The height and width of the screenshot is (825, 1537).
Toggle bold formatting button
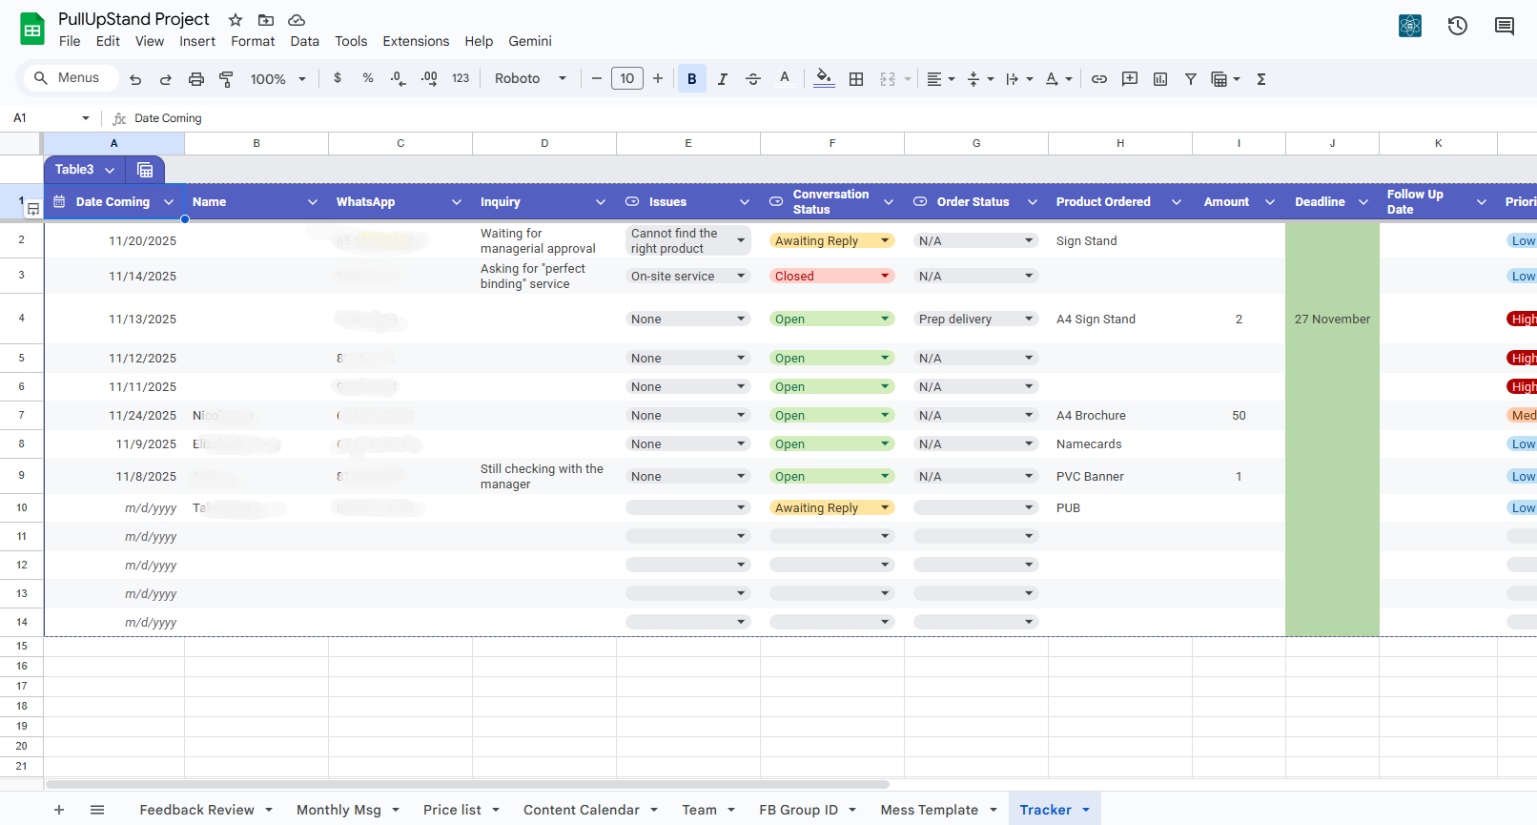[692, 79]
